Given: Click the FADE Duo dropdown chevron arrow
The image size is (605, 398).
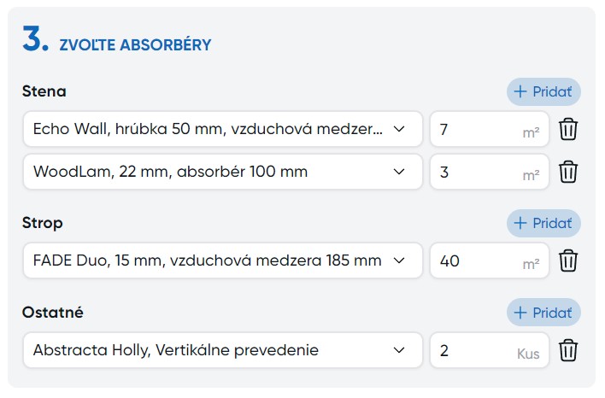Looking at the screenshot, I should pos(398,260).
